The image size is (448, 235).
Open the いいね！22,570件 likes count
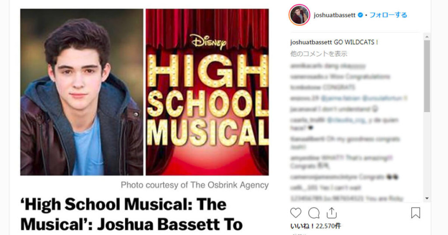tap(315, 226)
